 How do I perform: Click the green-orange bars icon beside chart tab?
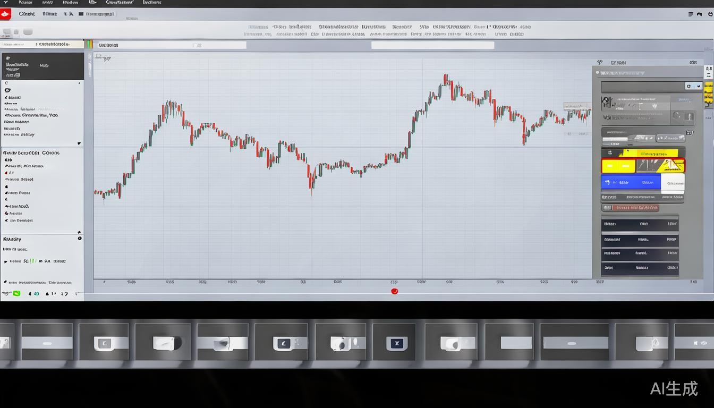89,45
